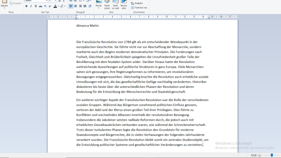This screenshot has width=281, height=158.
Task: Toggle subscript formatting
Action: pos(45,6)
